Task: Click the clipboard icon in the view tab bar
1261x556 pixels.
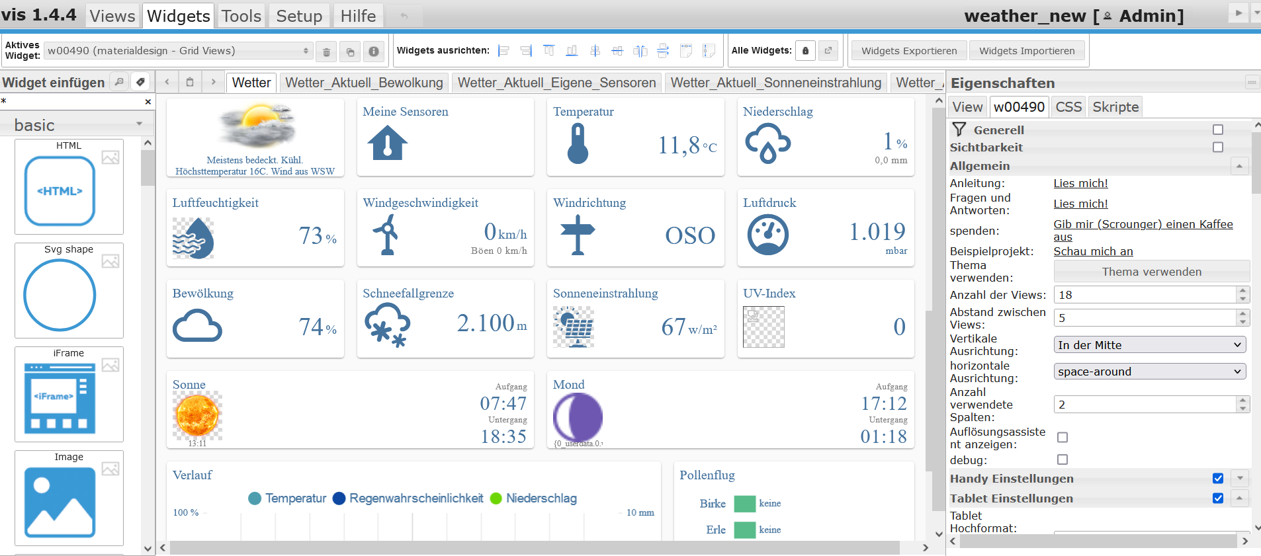Action: click(190, 82)
